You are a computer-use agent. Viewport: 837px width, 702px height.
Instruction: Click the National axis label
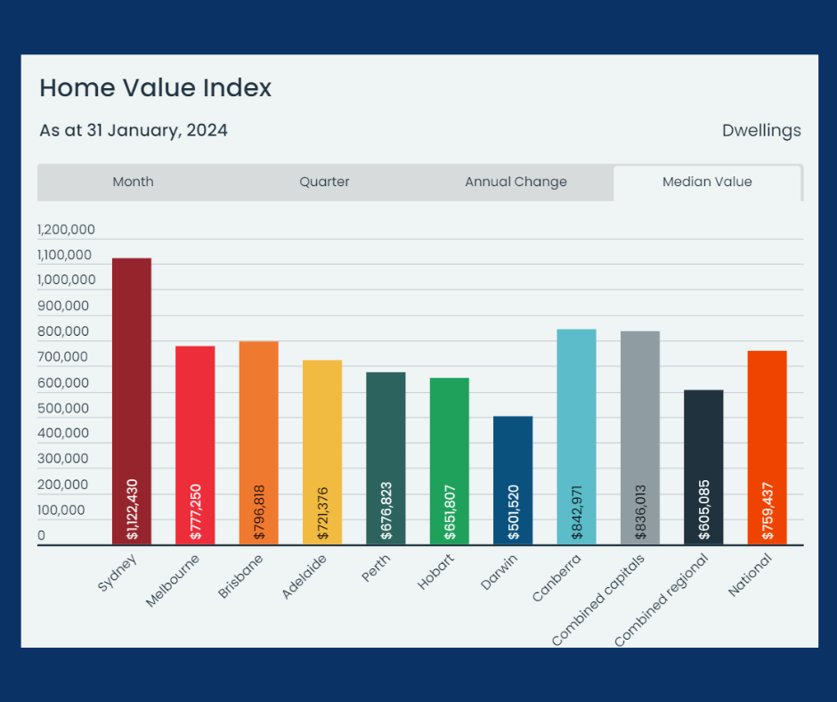(x=750, y=575)
